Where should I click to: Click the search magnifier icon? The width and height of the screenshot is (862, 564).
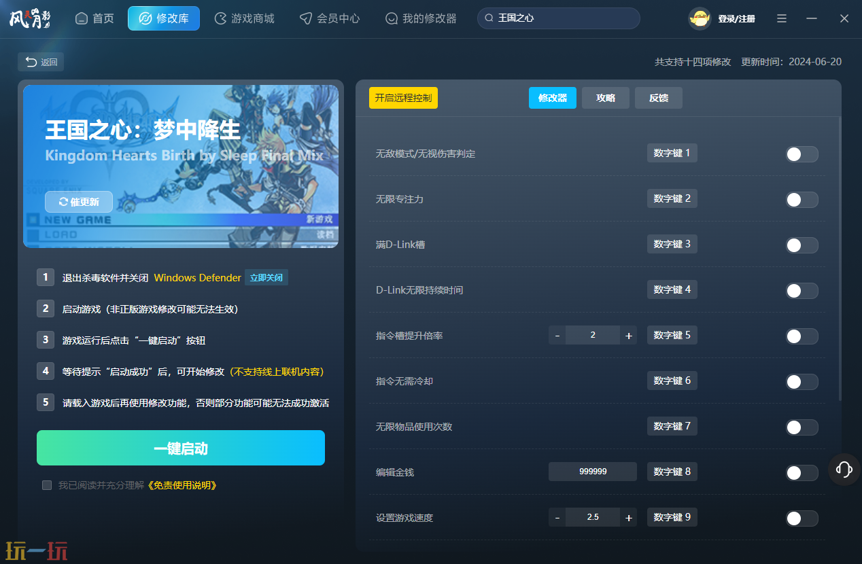489,18
